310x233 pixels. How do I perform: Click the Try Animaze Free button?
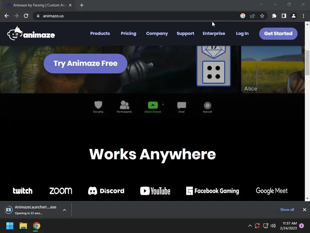pyautogui.click(x=85, y=63)
